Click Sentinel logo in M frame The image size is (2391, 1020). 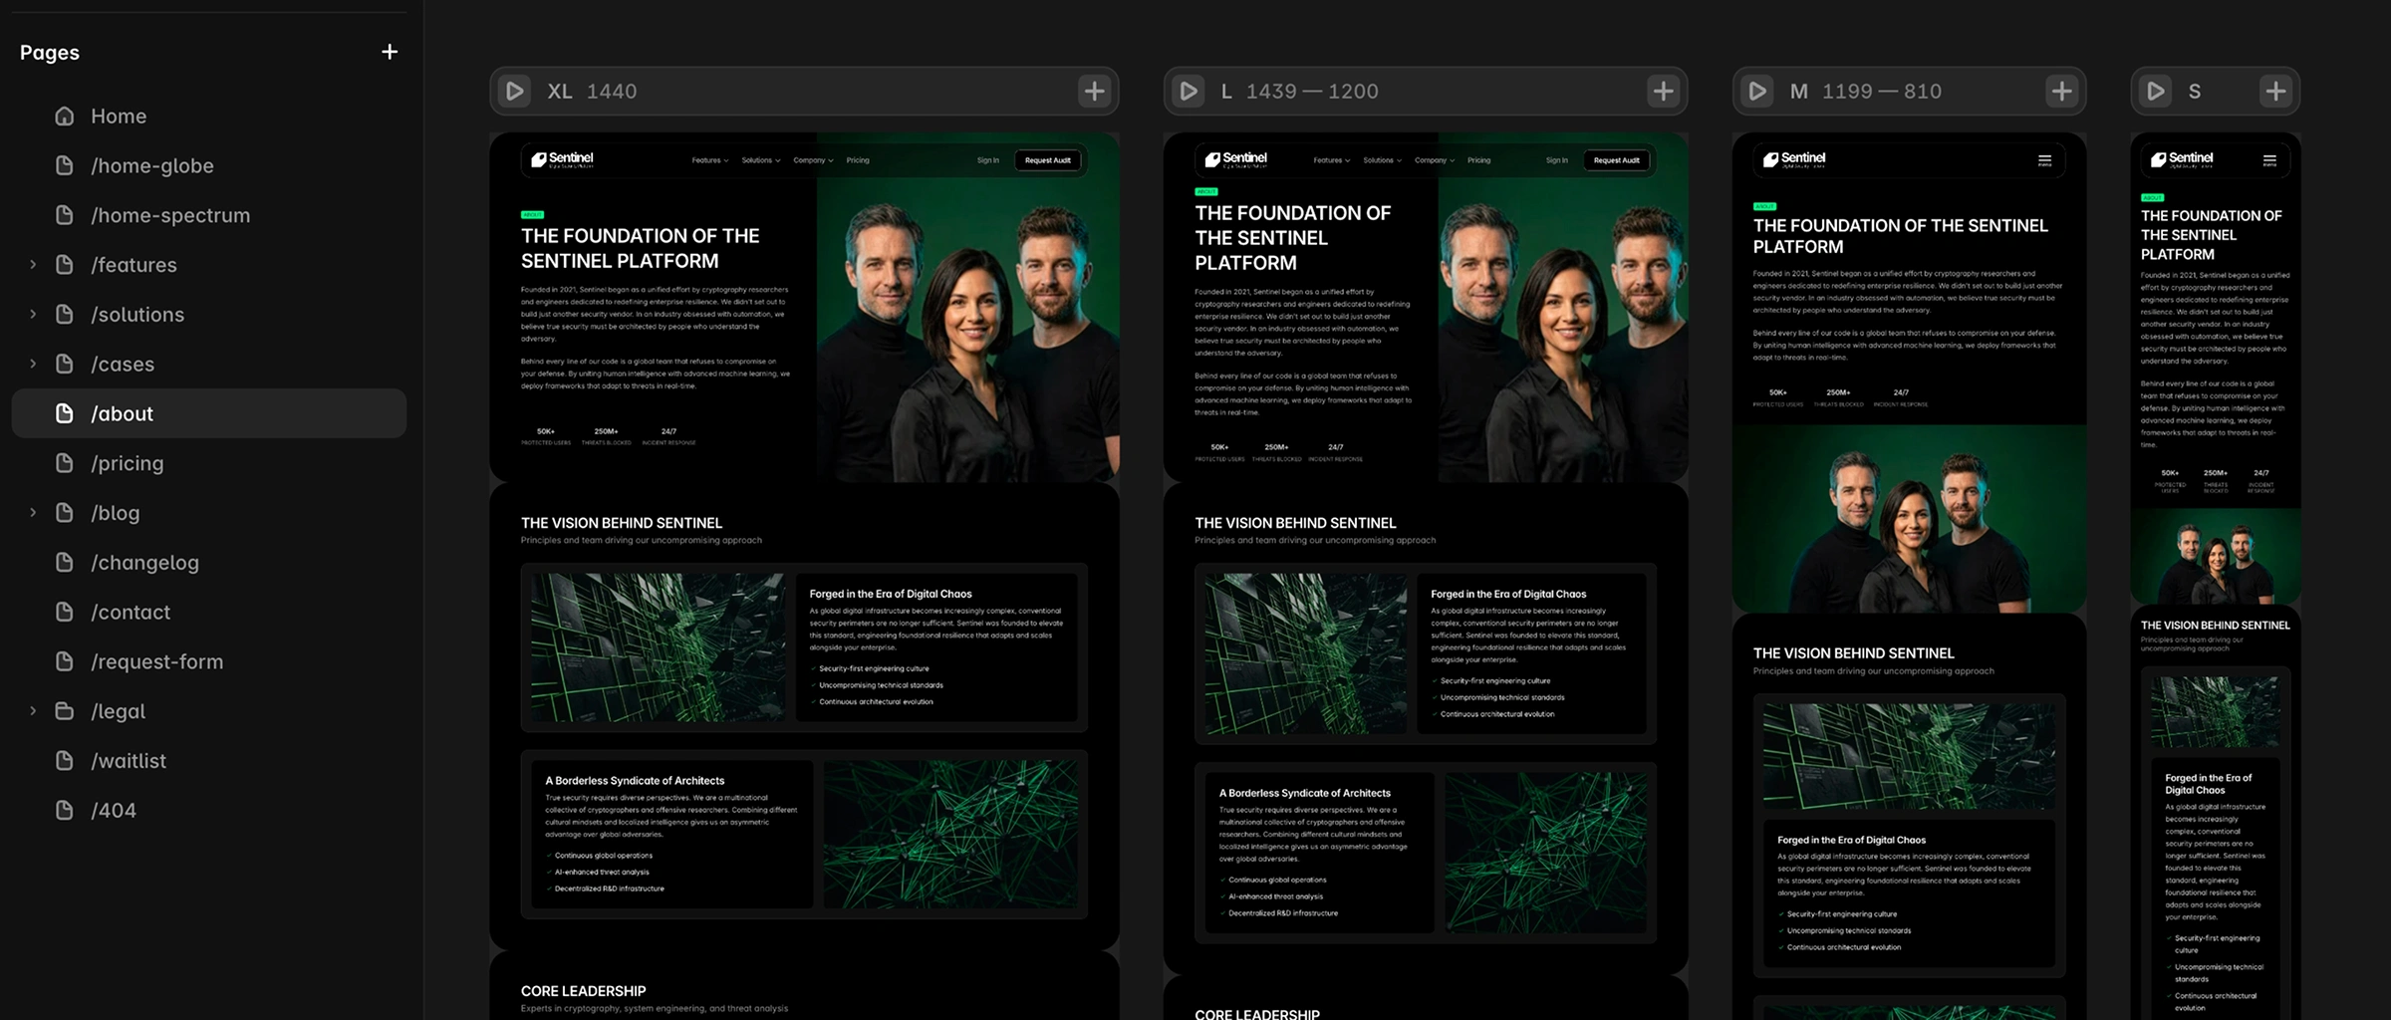(x=1794, y=159)
